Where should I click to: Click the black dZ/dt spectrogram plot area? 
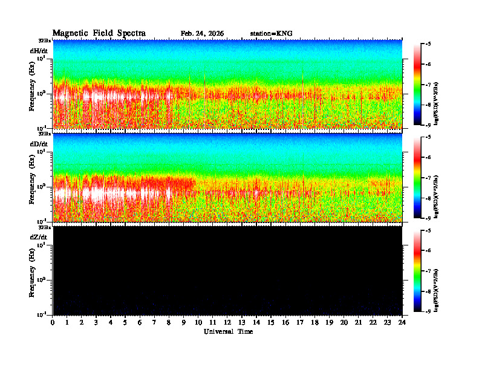click(x=227, y=271)
